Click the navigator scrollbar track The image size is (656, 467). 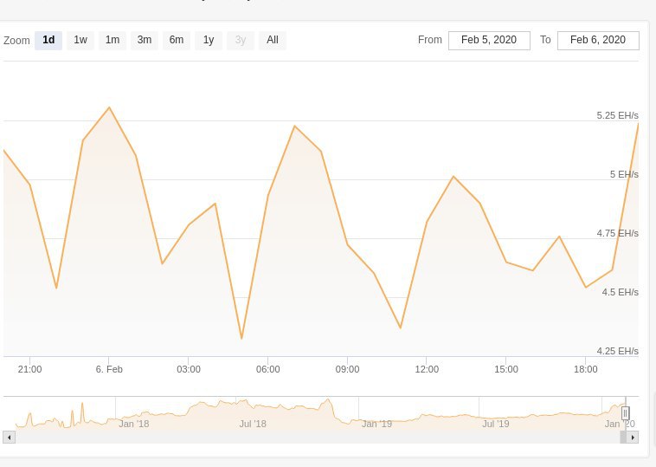tap(318, 438)
